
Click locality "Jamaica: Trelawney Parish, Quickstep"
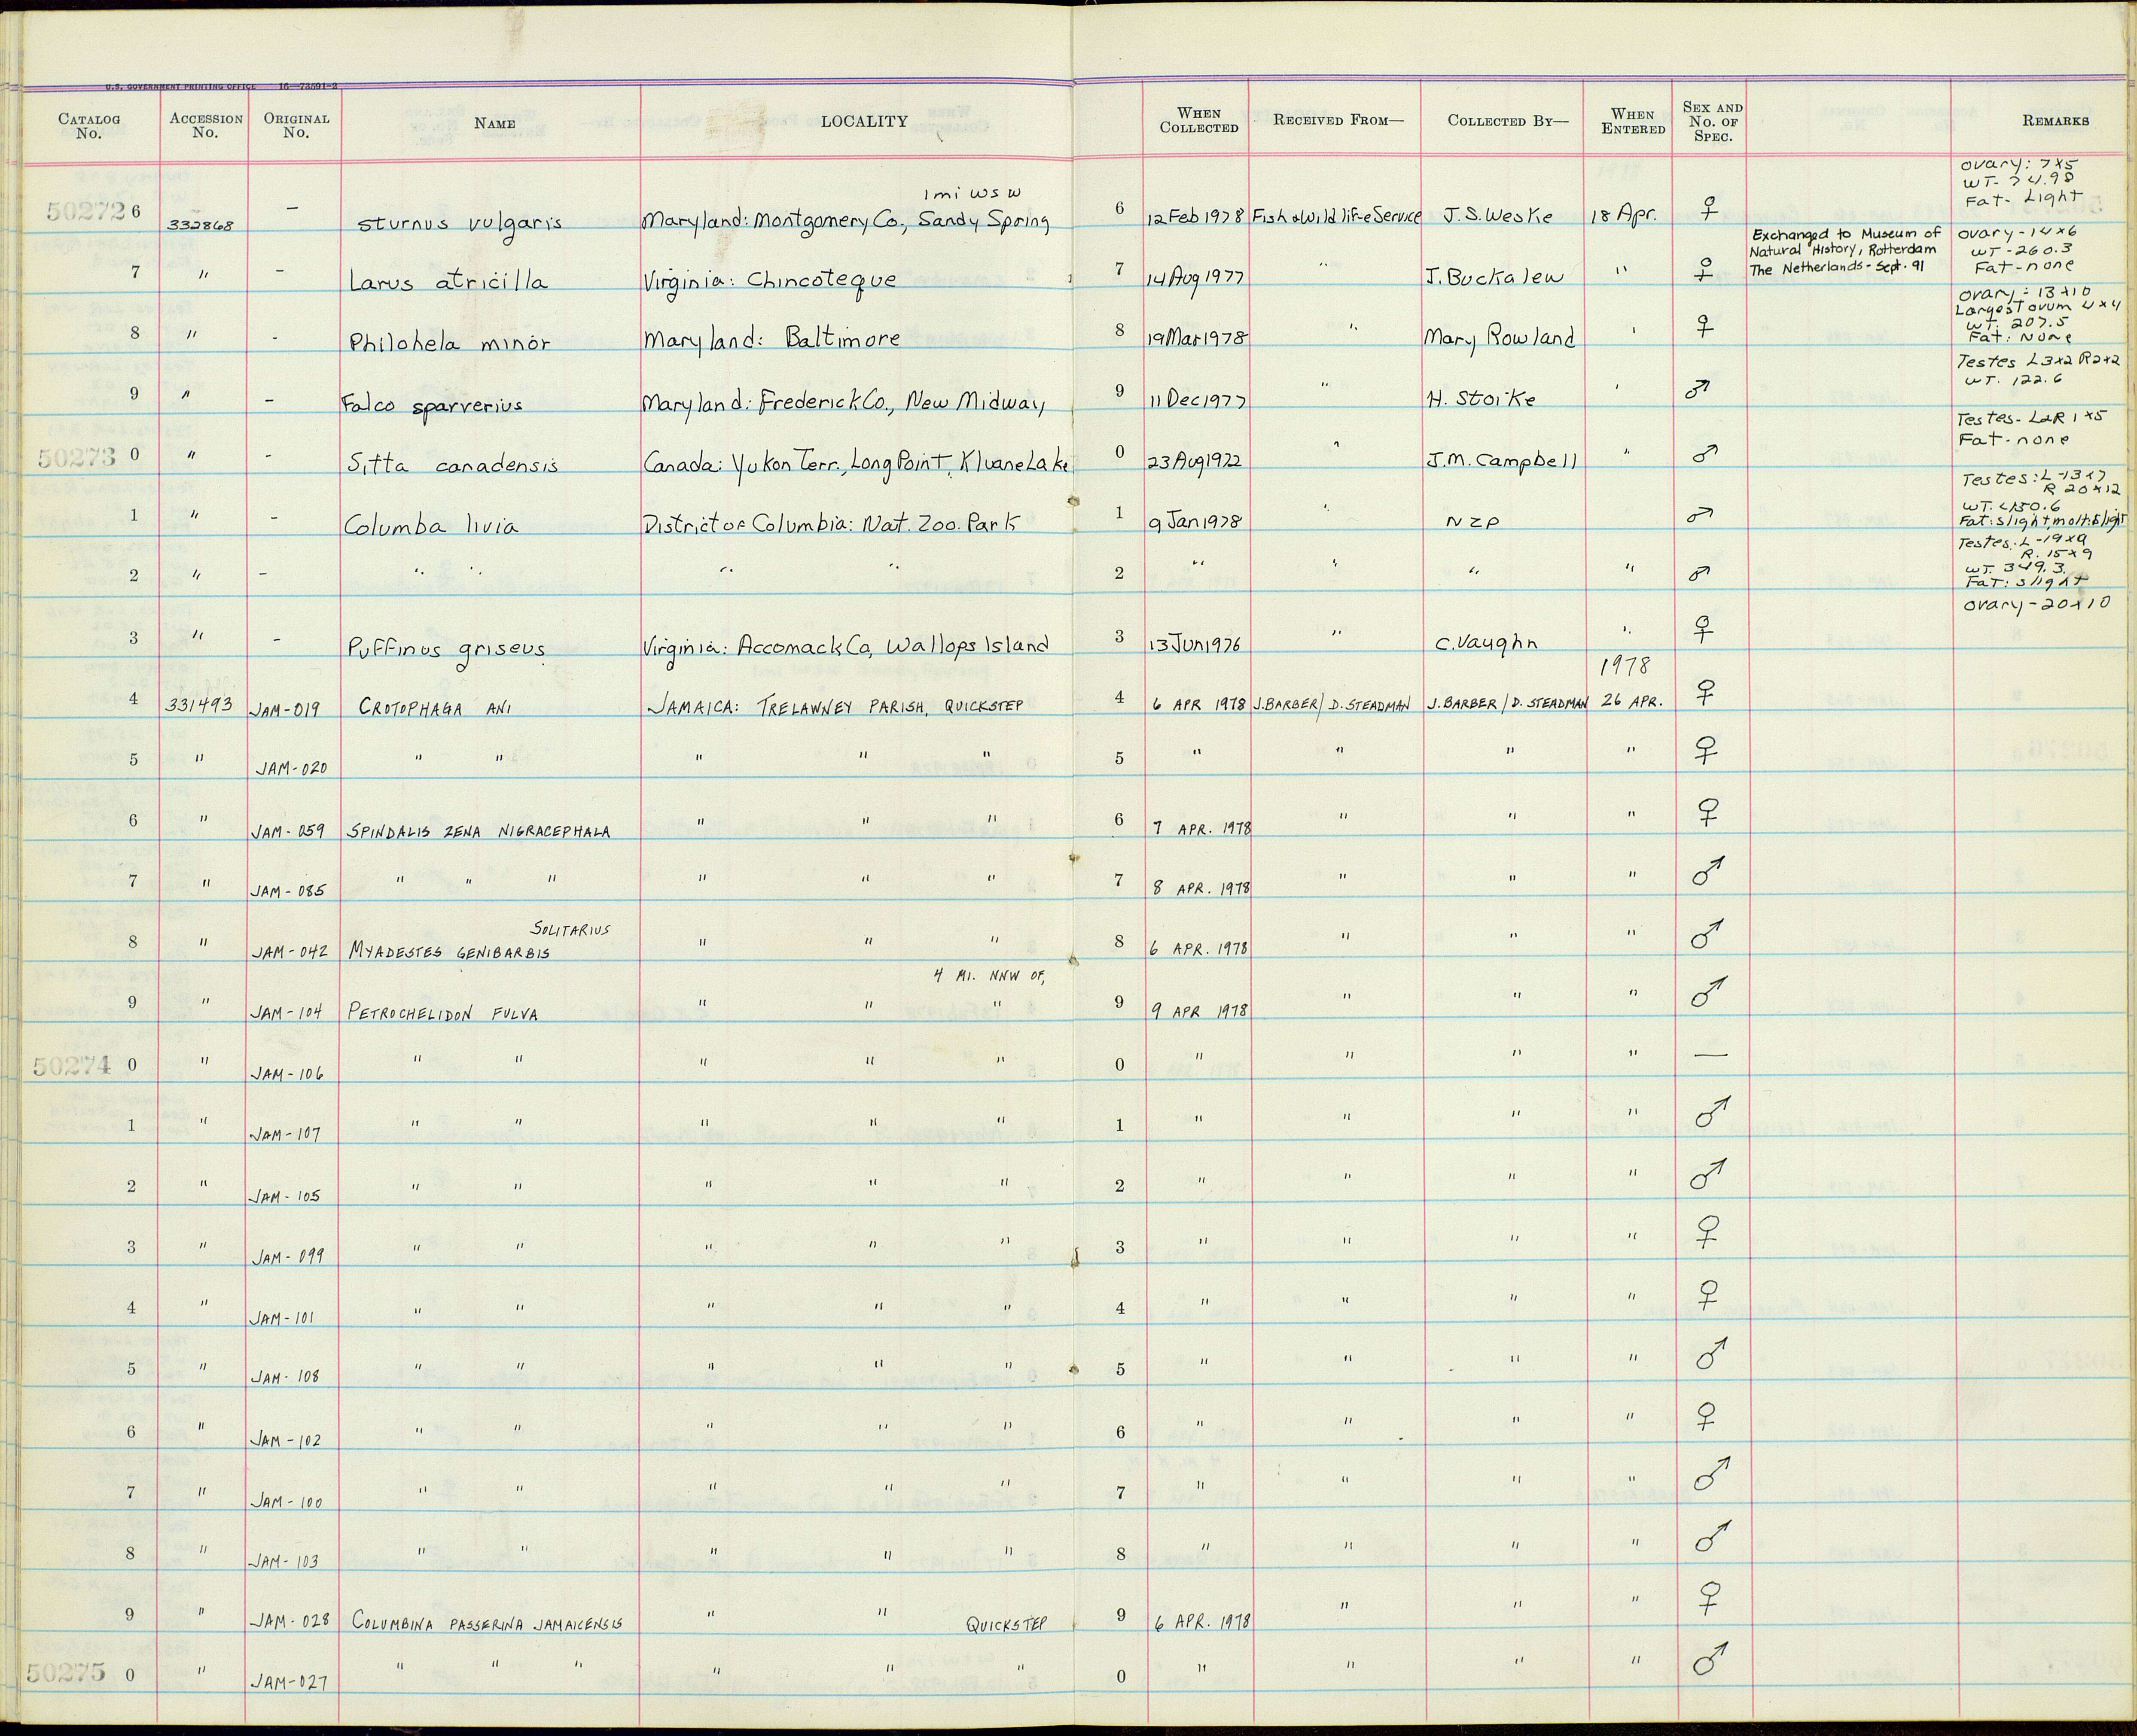pyautogui.click(x=835, y=706)
